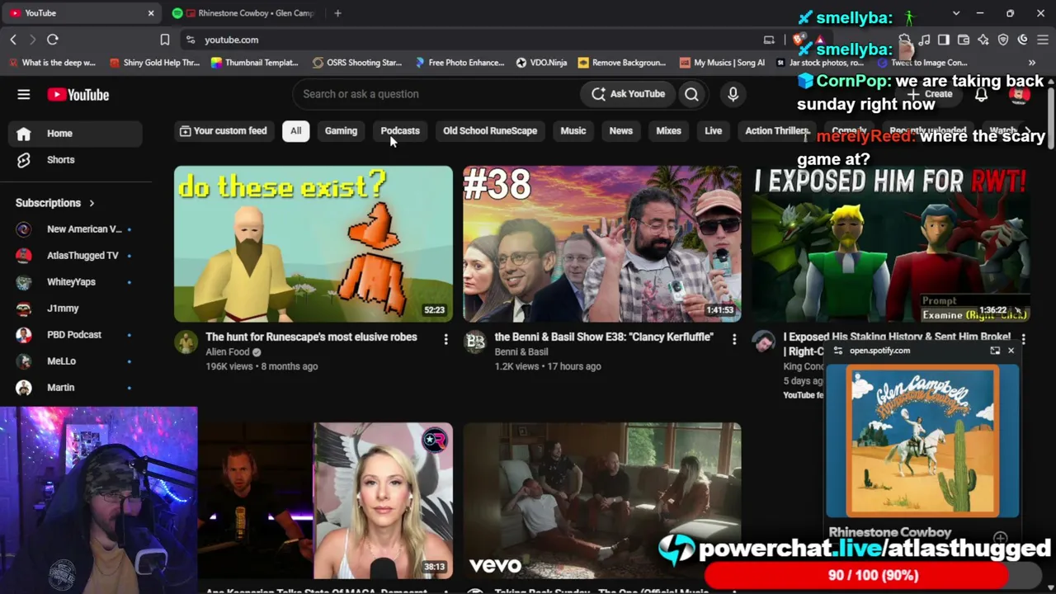1056x594 pixels.
Task: Select the Action Thrillers chip
Action: (775, 131)
